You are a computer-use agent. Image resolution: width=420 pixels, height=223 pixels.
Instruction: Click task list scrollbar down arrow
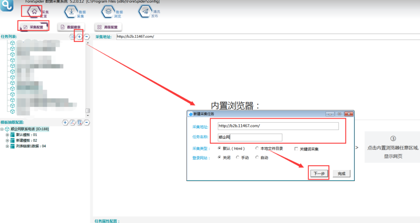pos(87,115)
